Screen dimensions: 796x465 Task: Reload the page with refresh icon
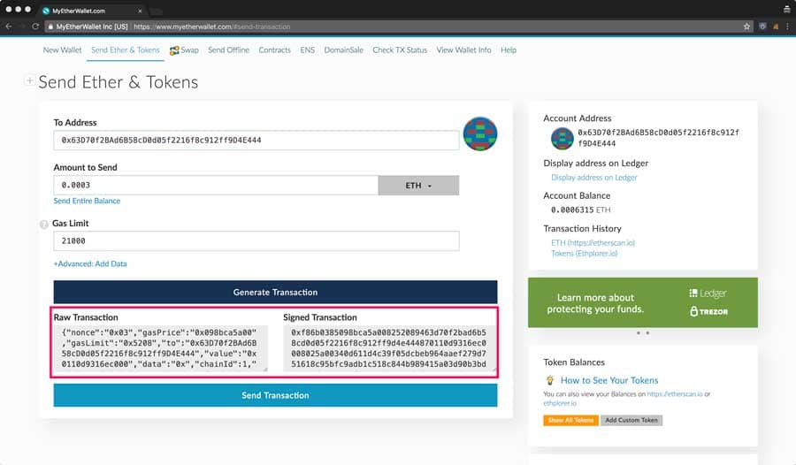point(35,27)
